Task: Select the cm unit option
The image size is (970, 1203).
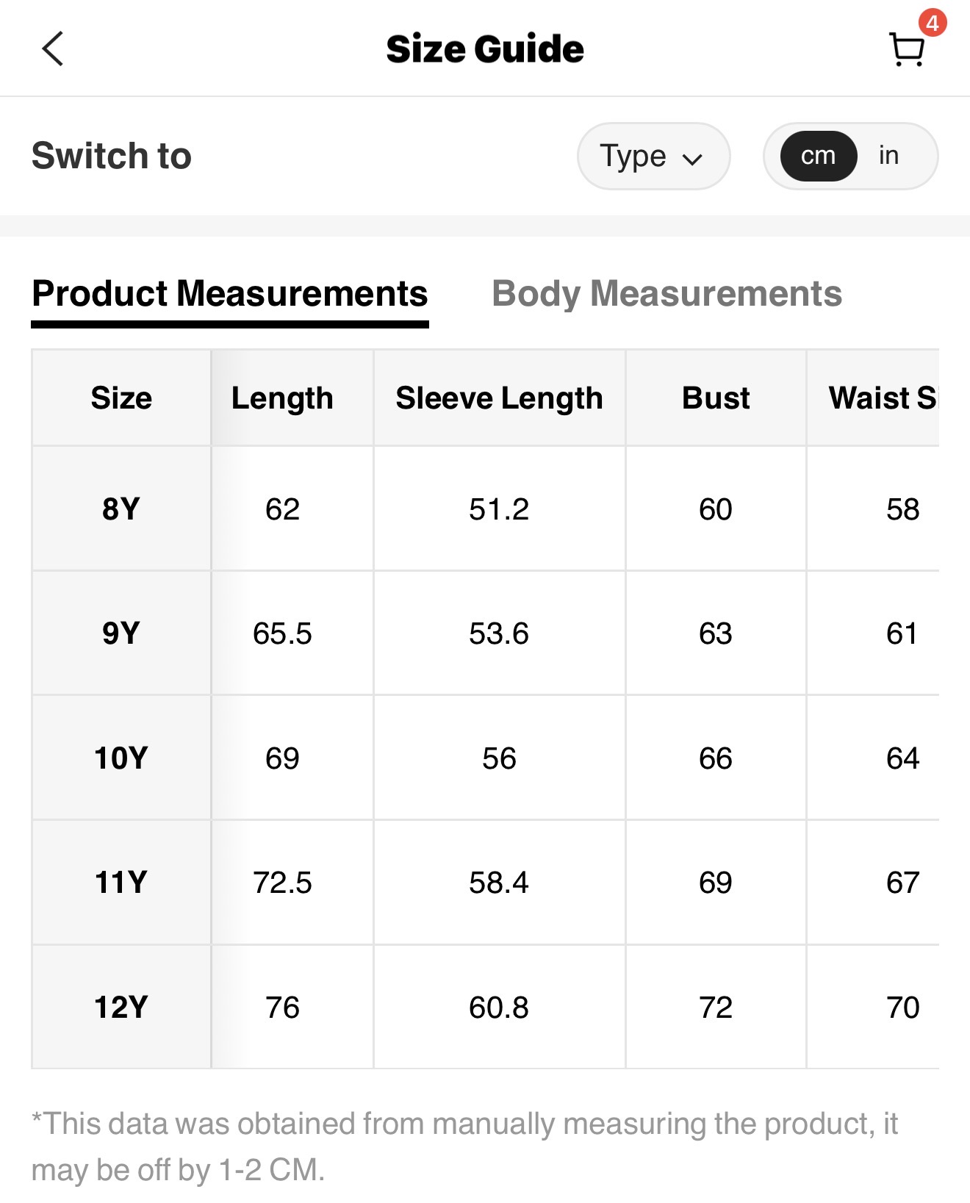Action: (x=818, y=156)
